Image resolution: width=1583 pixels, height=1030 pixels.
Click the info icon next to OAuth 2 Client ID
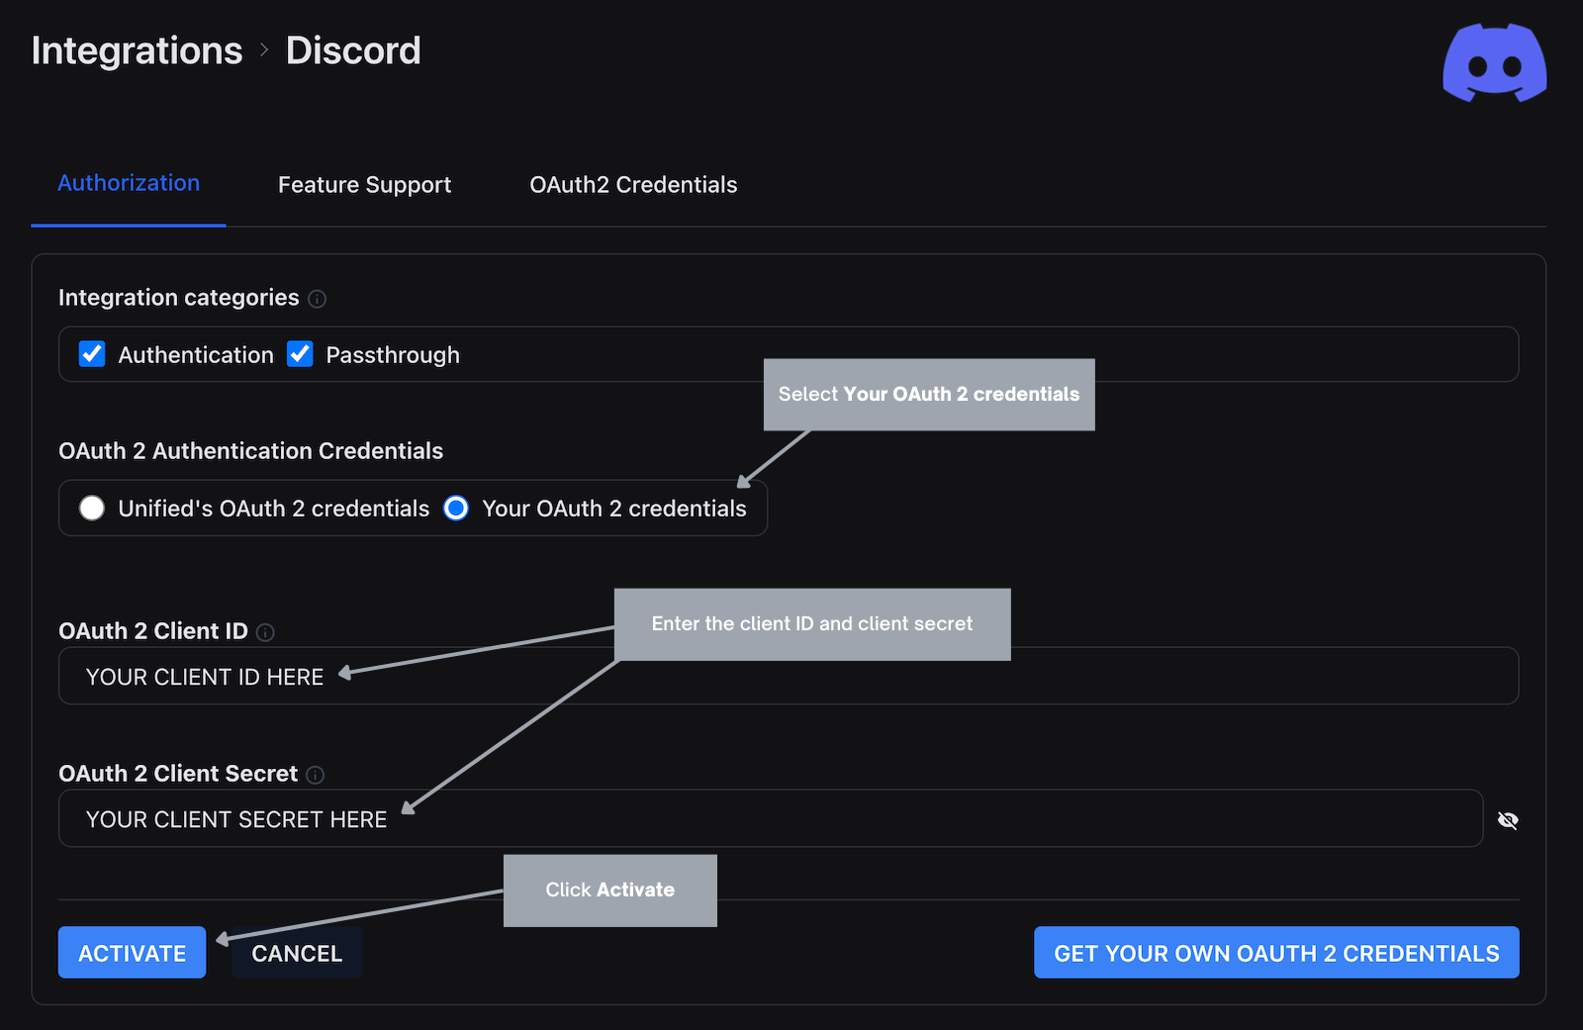(265, 632)
